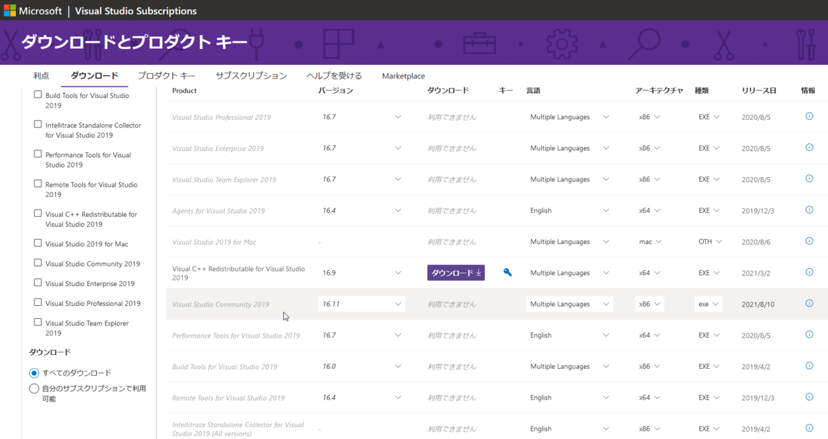Screen dimensions: 828x439
Task: Open info for Visual Studio Professional 2019
Action: coord(809,116)
